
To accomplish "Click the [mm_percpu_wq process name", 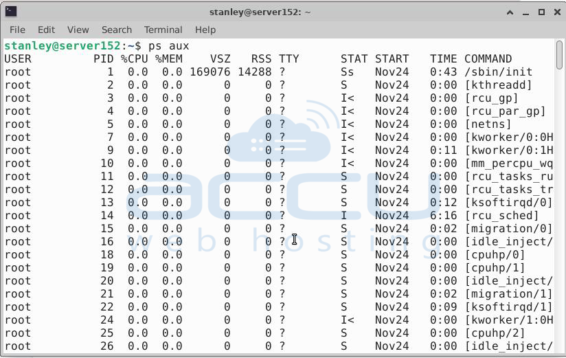I will click(x=508, y=164).
